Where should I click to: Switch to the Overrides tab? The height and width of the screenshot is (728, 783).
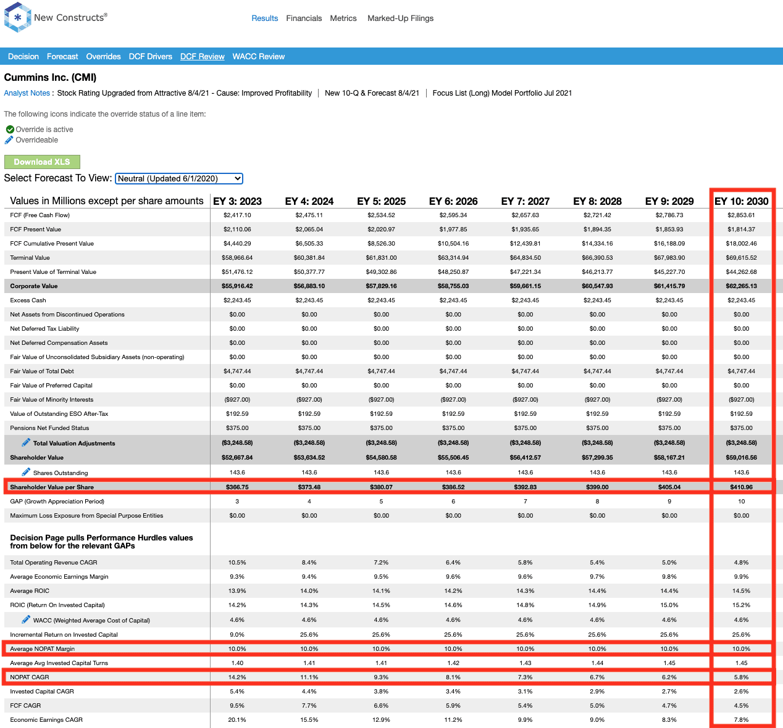pyautogui.click(x=103, y=56)
